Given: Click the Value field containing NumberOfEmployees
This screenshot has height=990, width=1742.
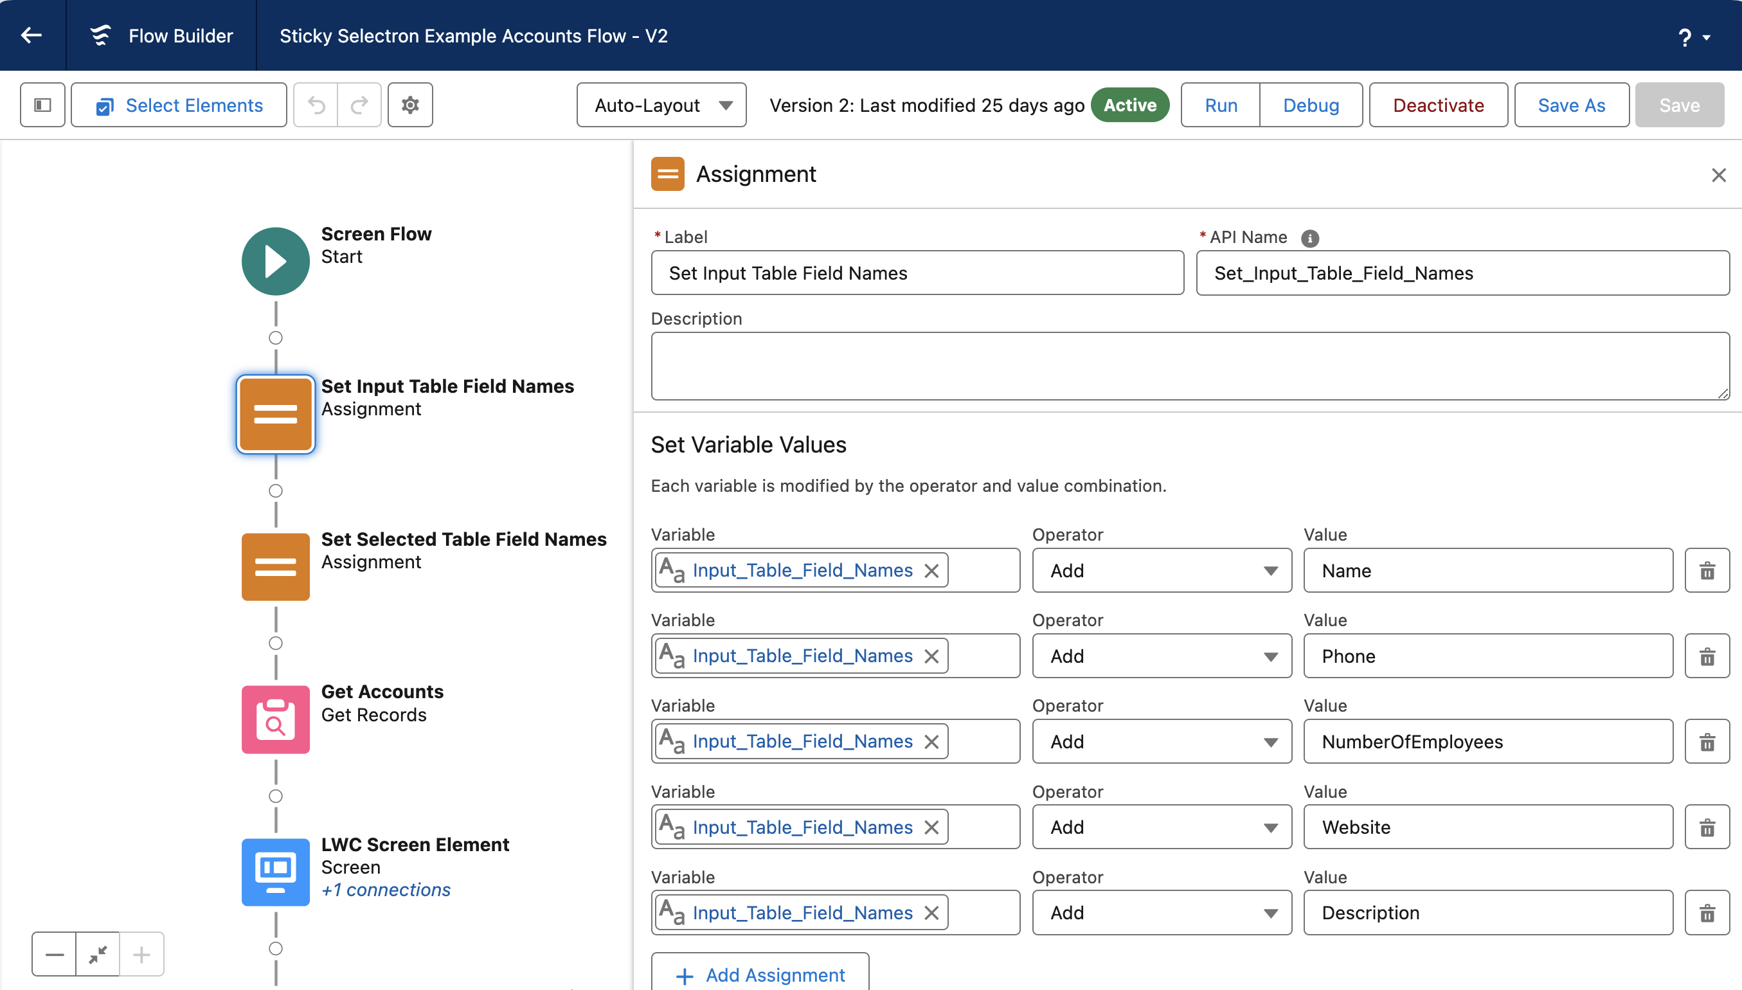Looking at the screenshot, I should 1488,742.
